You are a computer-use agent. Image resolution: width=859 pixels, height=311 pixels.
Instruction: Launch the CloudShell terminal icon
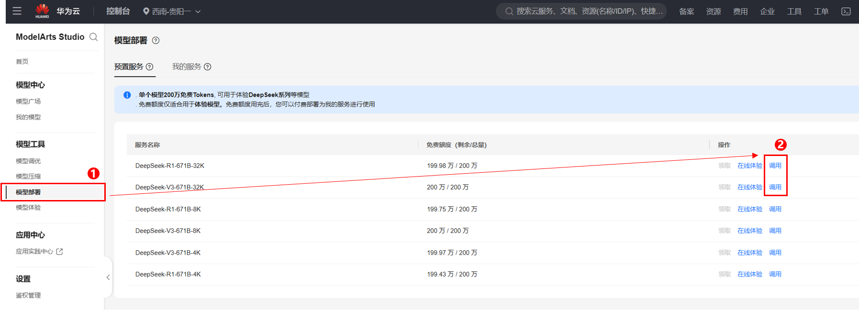[x=846, y=11]
